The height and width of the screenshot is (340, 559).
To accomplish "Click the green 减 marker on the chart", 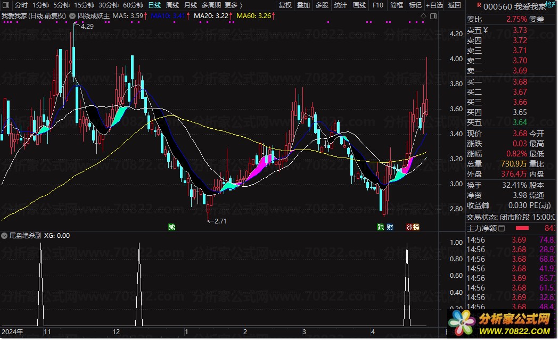I will pyautogui.click(x=171, y=227).
